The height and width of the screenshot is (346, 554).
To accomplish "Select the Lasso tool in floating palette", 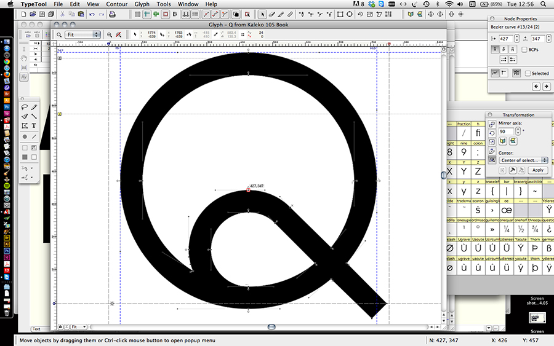I will click(x=25, y=107).
